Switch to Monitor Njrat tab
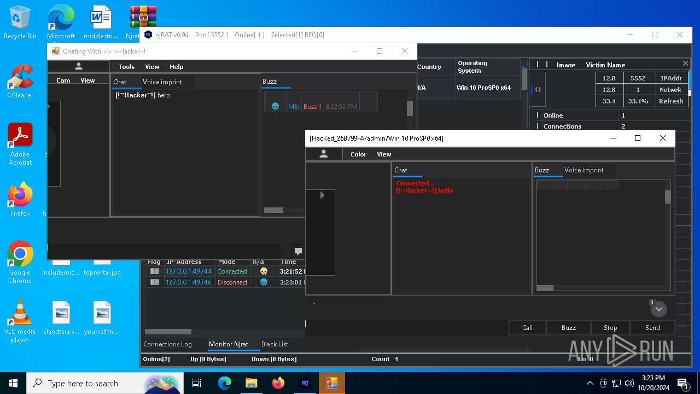The height and width of the screenshot is (394, 700). coord(229,344)
